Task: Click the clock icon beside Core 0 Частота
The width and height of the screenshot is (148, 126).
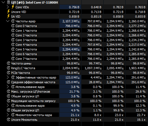Action: (13, 26)
